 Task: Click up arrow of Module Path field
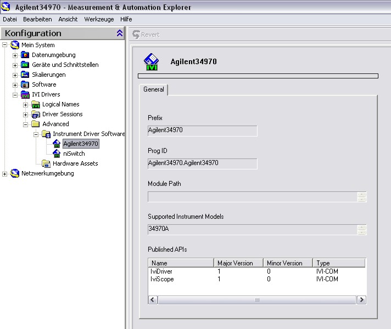tap(361, 194)
